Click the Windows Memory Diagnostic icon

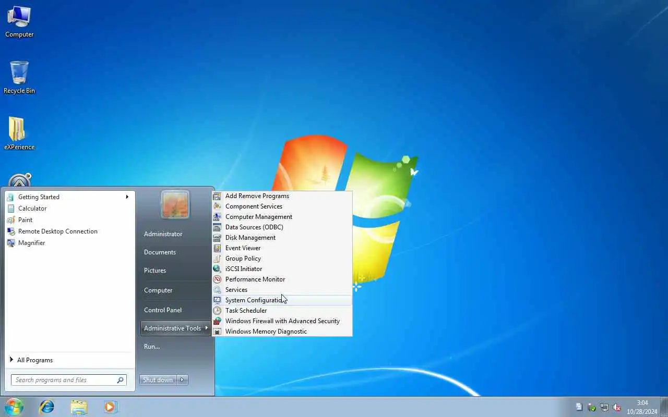(x=217, y=332)
